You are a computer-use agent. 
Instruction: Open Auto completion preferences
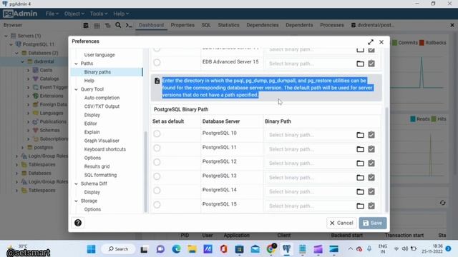[x=102, y=98]
